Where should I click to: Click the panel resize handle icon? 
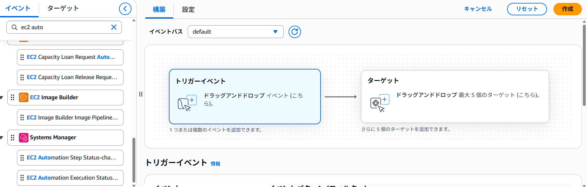click(141, 94)
